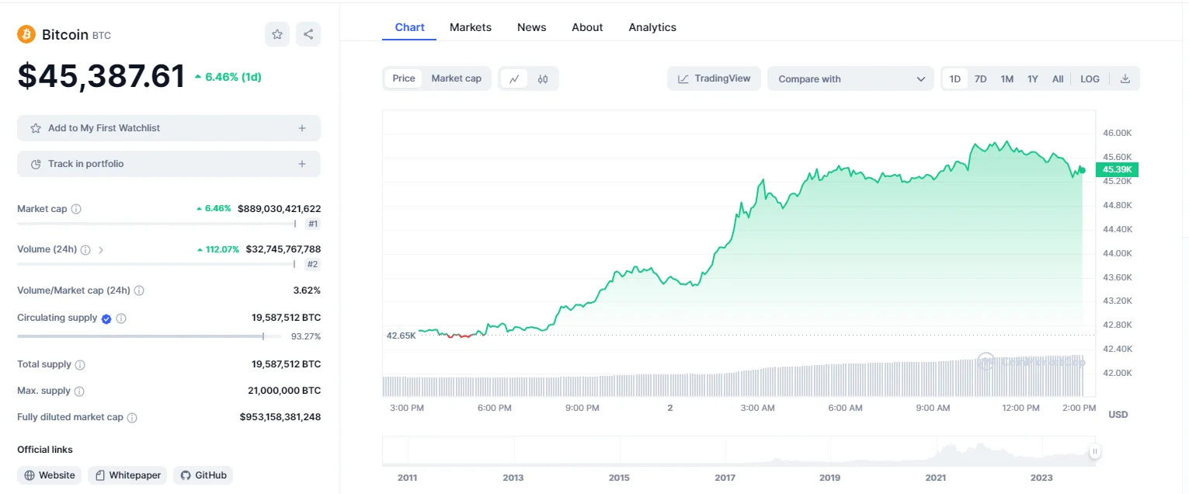Click the $45,387.61 price value
The image size is (1189, 494).
coord(102,76)
